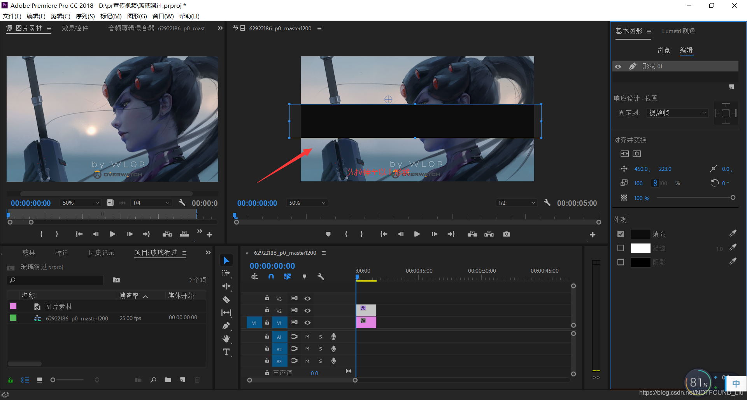Screen dimensions: 747x400
Task: Enable the 描边 stroke checkbox
Action: (x=621, y=248)
